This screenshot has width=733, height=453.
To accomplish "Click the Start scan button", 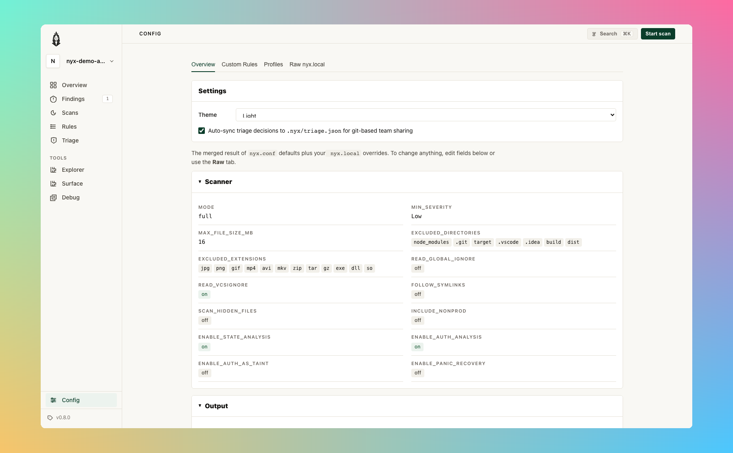I will click(x=658, y=34).
